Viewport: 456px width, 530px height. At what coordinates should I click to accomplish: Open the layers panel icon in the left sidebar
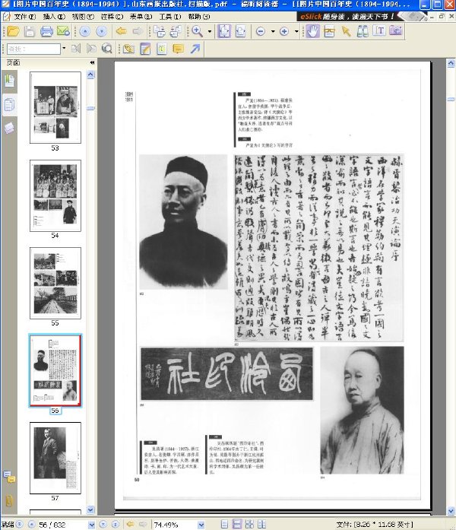(9, 128)
